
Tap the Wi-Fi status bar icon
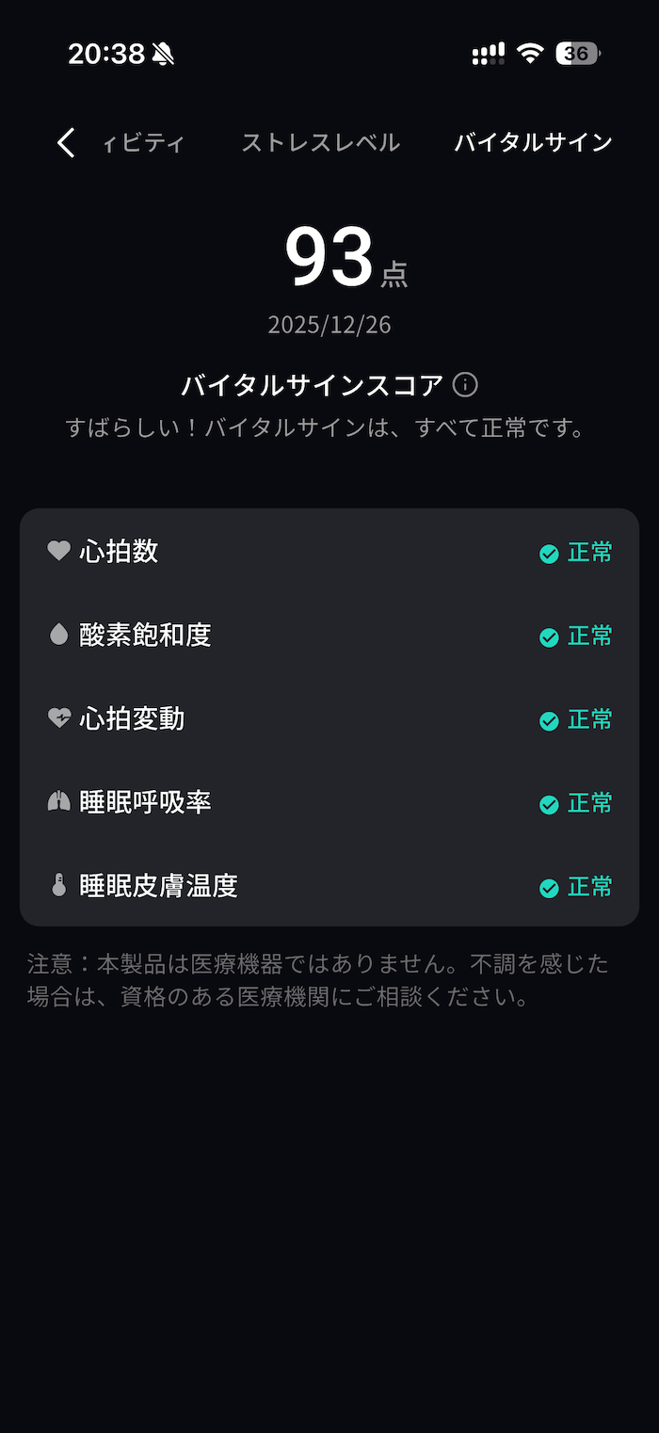531,54
